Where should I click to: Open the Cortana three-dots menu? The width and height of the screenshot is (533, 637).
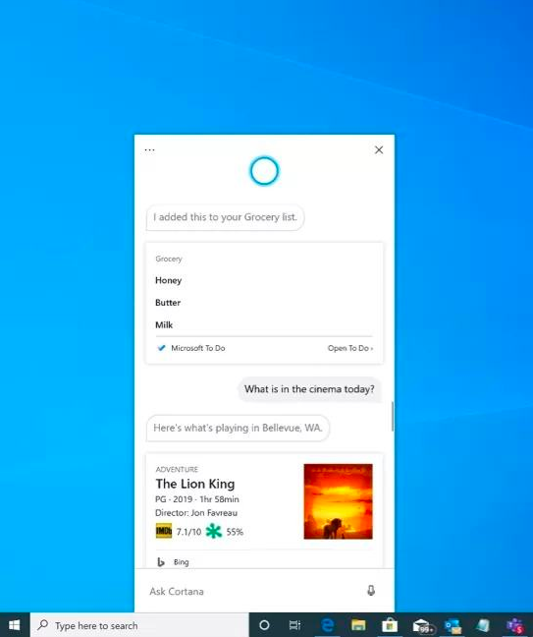(149, 149)
